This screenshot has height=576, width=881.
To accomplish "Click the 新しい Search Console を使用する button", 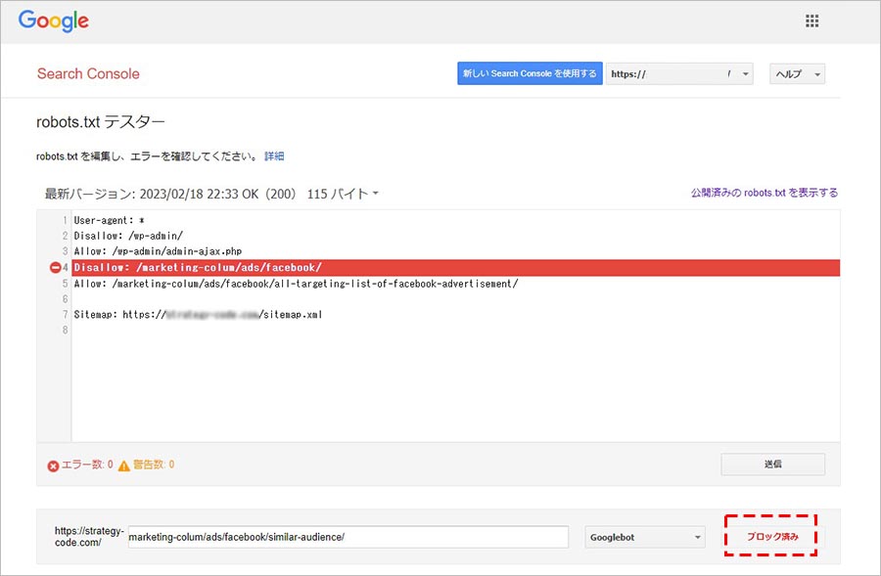I will (529, 74).
